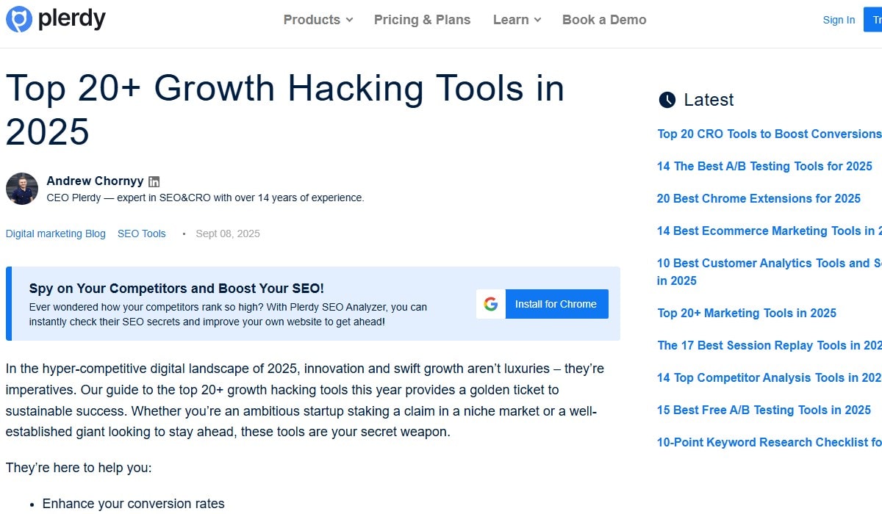
Task: Open 10-Point Keyword Research Checklist article
Action: tap(769, 442)
